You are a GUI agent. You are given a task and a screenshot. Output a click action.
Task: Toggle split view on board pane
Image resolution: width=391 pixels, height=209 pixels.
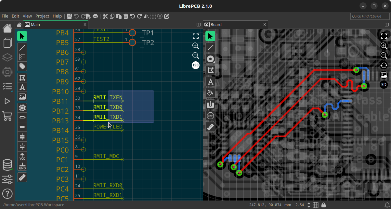point(387,25)
